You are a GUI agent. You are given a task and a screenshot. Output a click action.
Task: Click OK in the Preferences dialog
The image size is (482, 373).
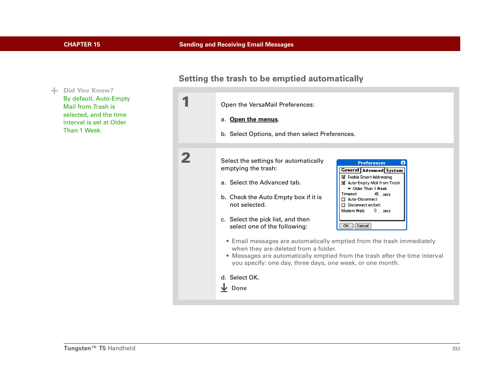[x=346, y=226]
